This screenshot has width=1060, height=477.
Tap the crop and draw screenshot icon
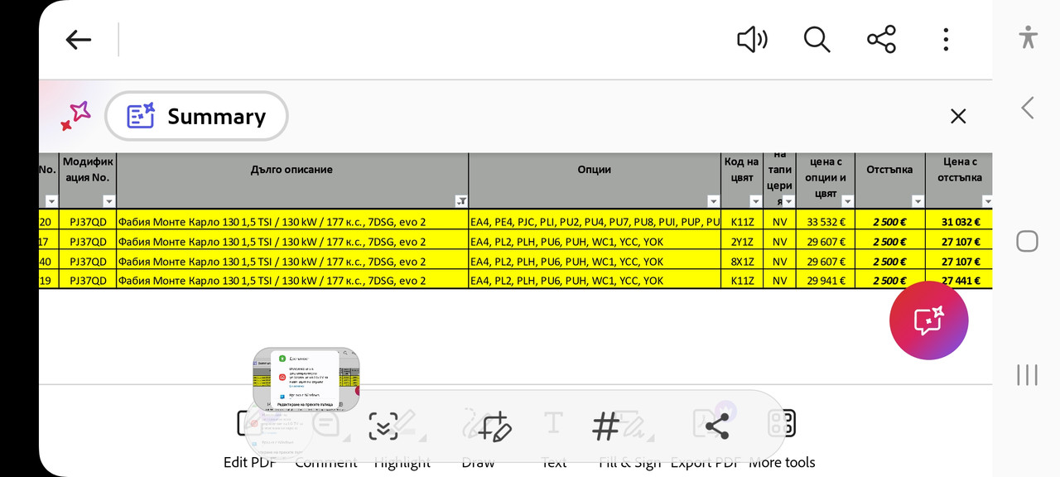click(495, 427)
